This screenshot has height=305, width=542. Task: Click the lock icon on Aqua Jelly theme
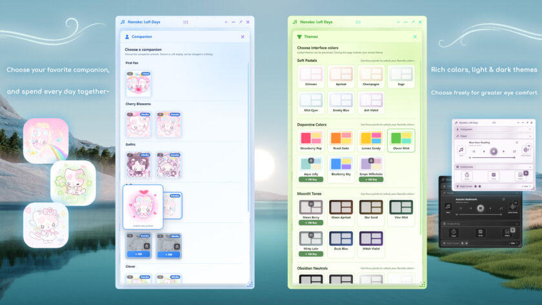pos(311,161)
